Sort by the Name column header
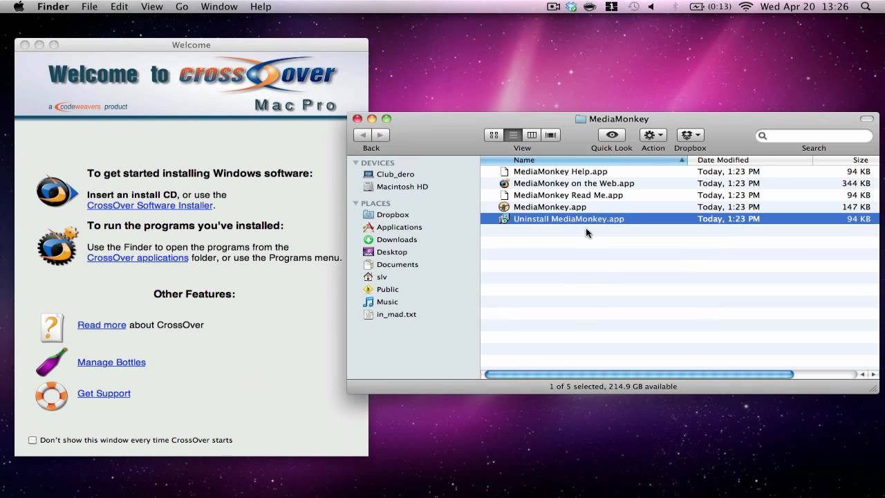 pos(584,160)
